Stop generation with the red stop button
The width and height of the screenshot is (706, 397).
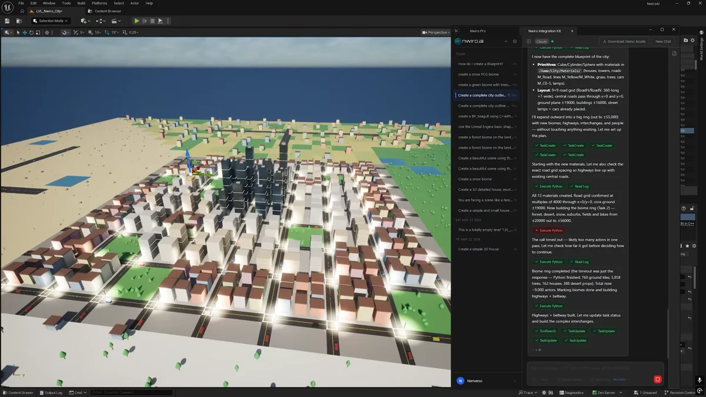(658, 379)
